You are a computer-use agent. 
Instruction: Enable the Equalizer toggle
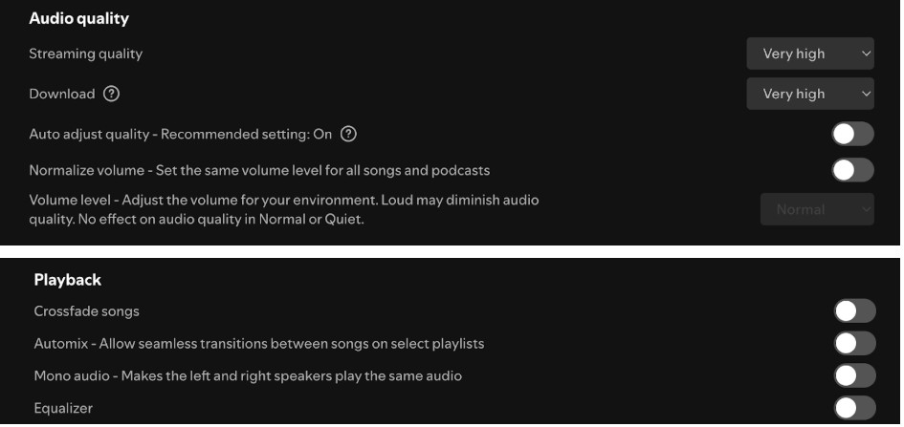click(854, 409)
